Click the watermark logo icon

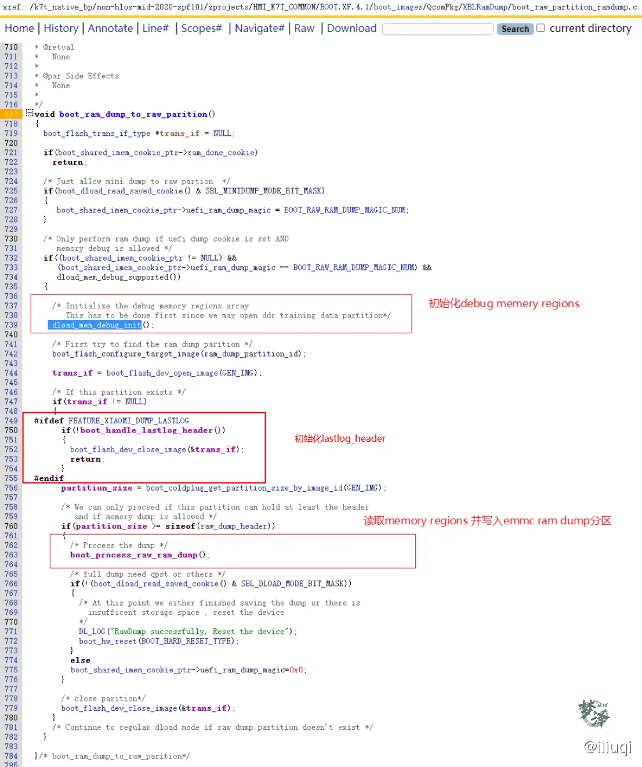[x=593, y=714]
